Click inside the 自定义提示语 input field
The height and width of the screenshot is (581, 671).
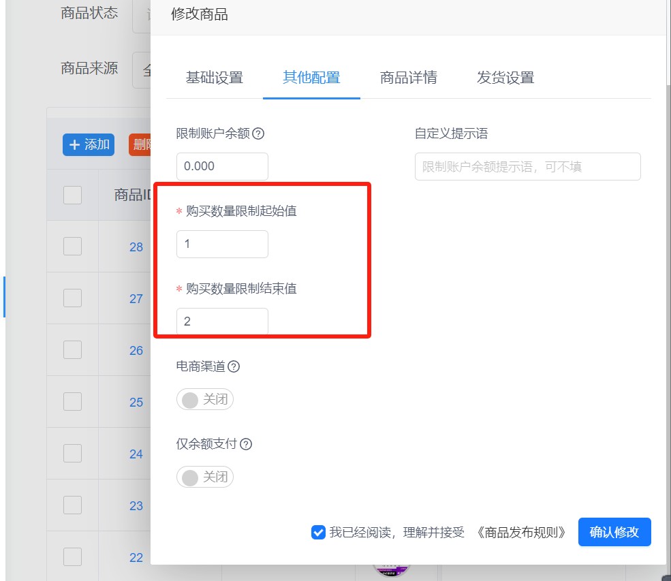pyautogui.click(x=527, y=166)
